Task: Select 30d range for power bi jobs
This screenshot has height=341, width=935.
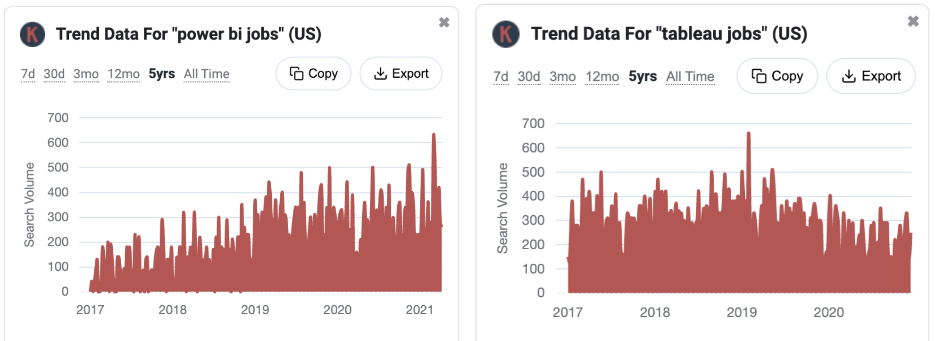Action: click(x=54, y=74)
